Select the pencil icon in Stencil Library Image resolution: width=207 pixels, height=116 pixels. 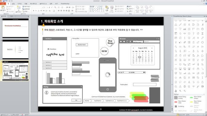tap(180, 24)
